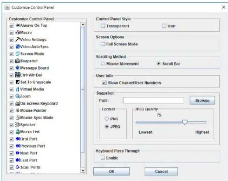The width and height of the screenshot is (228, 181).
Task: Enable the Transparent style checkbox
Action: point(103,26)
